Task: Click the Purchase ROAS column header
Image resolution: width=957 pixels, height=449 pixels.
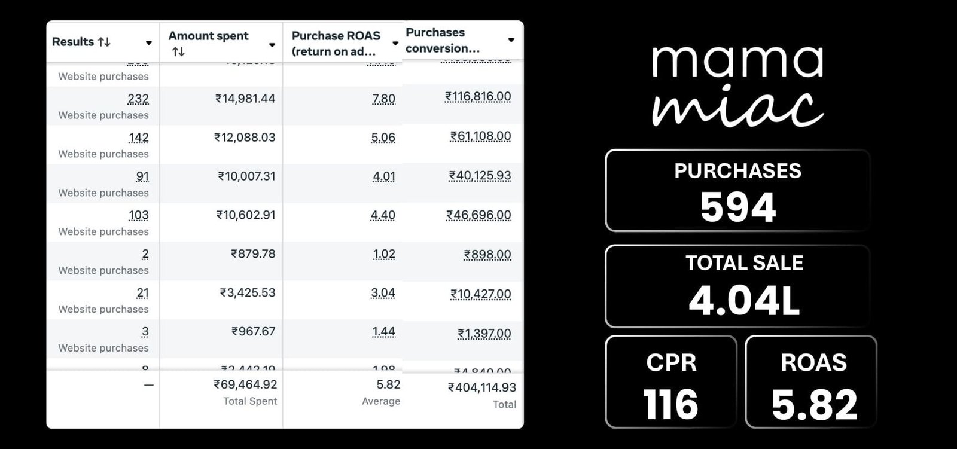Action: (x=336, y=43)
